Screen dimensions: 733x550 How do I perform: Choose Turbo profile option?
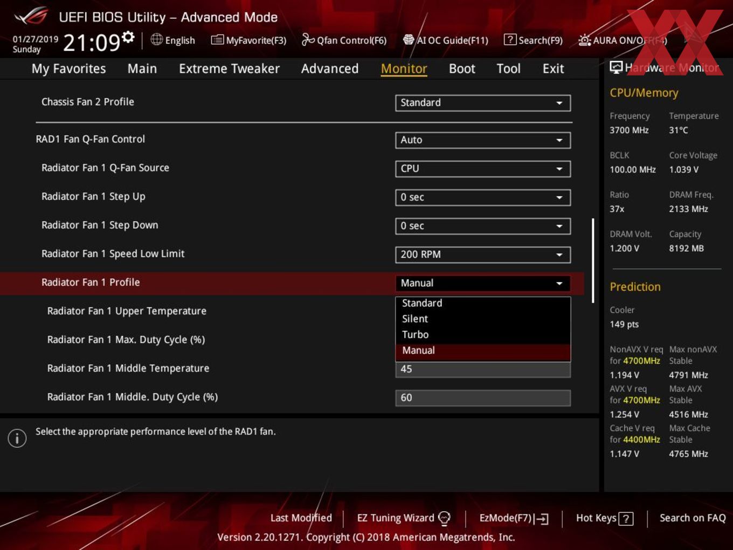(x=483, y=334)
